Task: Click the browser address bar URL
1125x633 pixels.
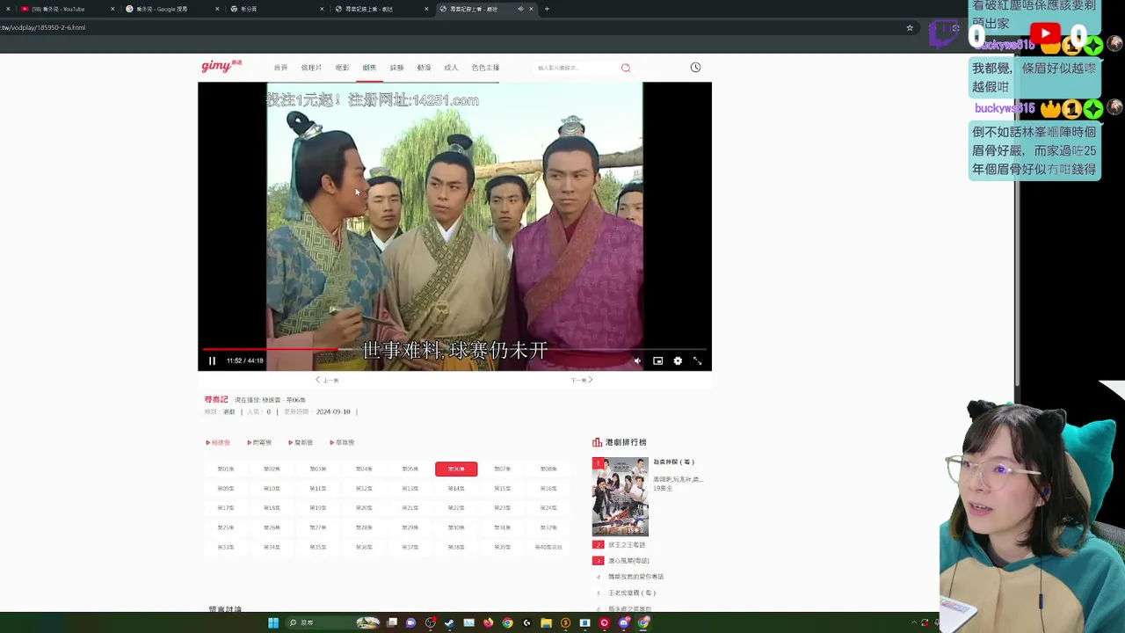Action: [43, 27]
